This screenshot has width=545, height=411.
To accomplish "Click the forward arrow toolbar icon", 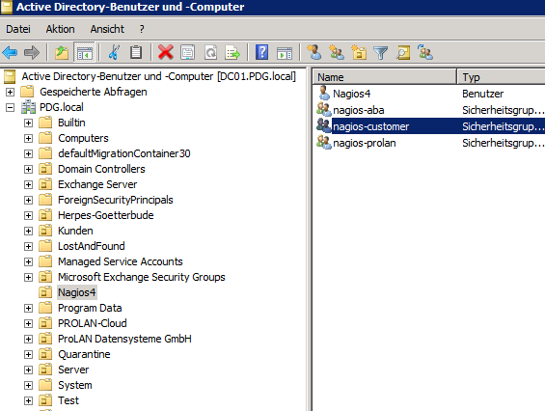I will pyautogui.click(x=32, y=53).
